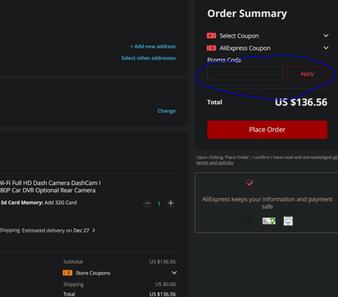Screen dimensions: 338x297
Task: Click the green shield payment security badge
Action: (269, 221)
